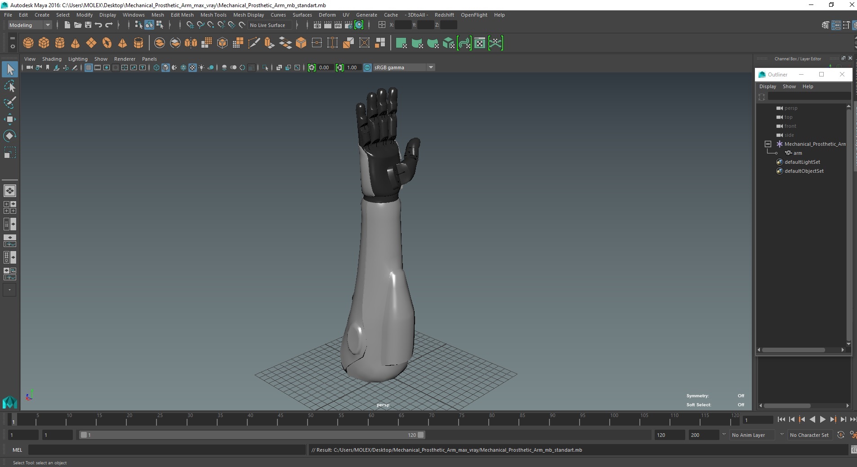Open the Deform menu
This screenshot has height=467, width=857.
pyautogui.click(x=327, y=15)
